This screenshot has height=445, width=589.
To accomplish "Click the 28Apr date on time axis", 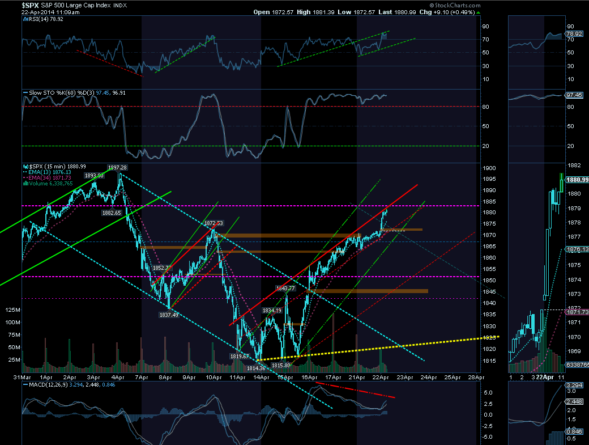I will [x=476, y=378].
